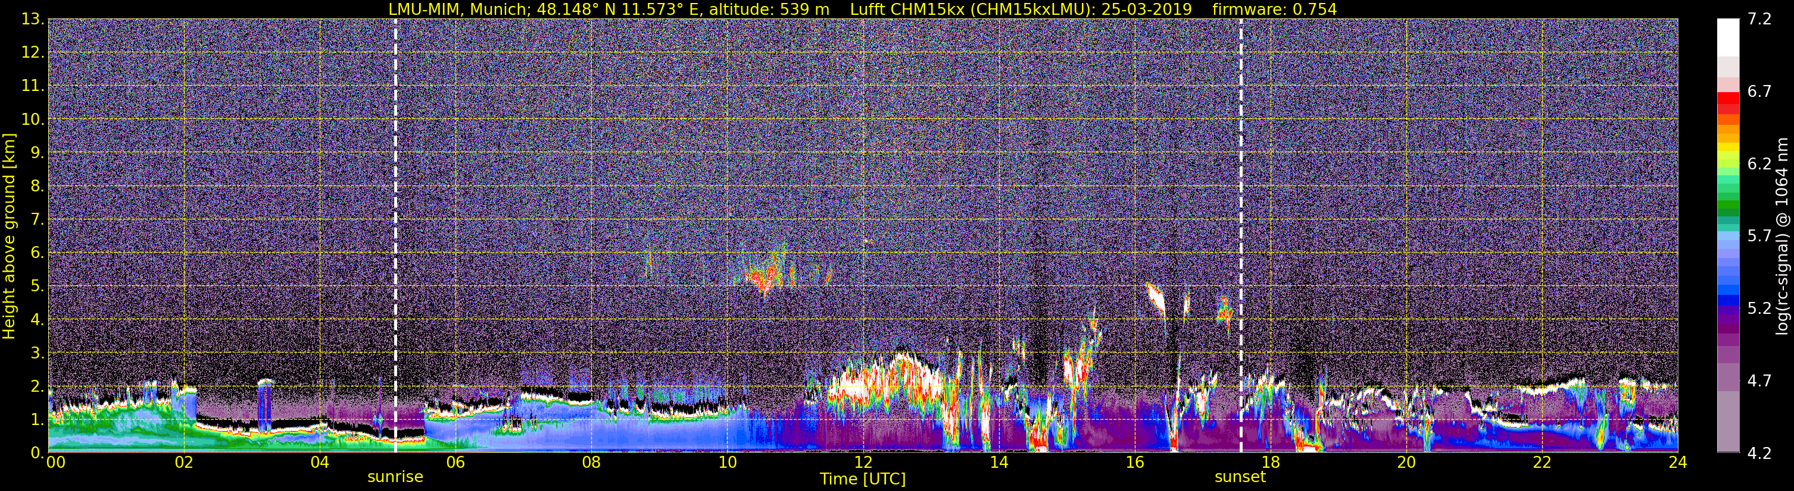1794x491 pixels.
Task: Click the height axis tick label 6
Action: tap(38, 253)
